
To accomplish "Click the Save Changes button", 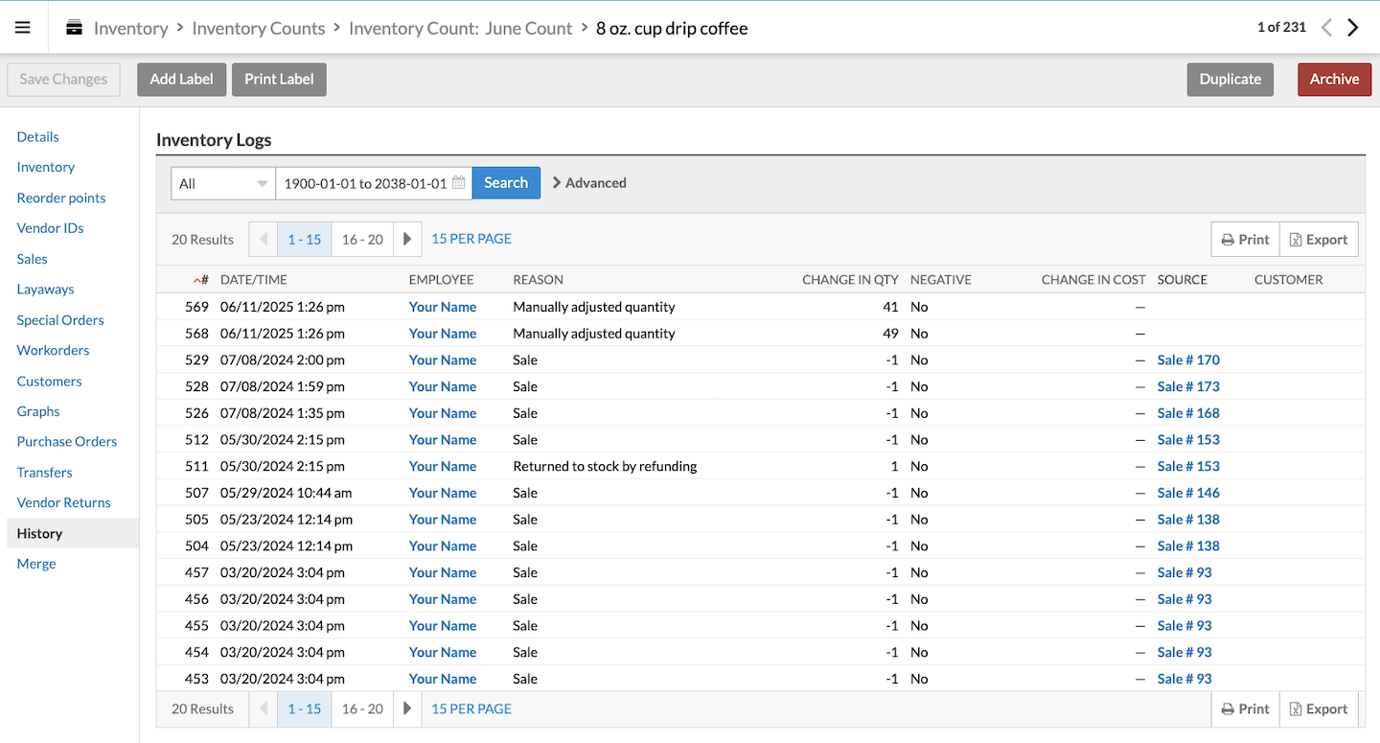I will [63, 80].
